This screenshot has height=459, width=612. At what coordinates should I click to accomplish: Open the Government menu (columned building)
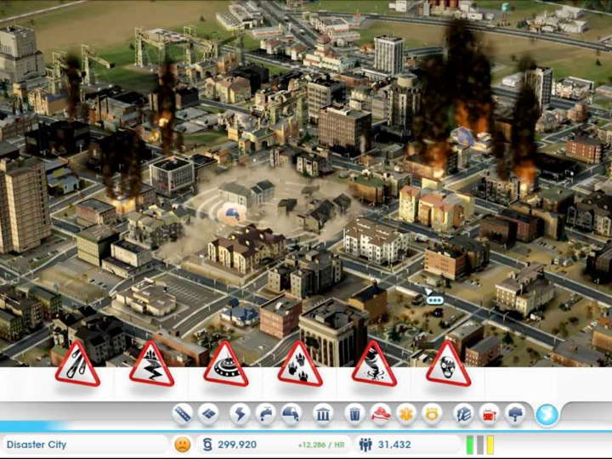(x=323, y=414)
